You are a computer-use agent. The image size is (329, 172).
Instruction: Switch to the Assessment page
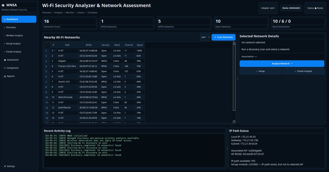tap(19, 60)
